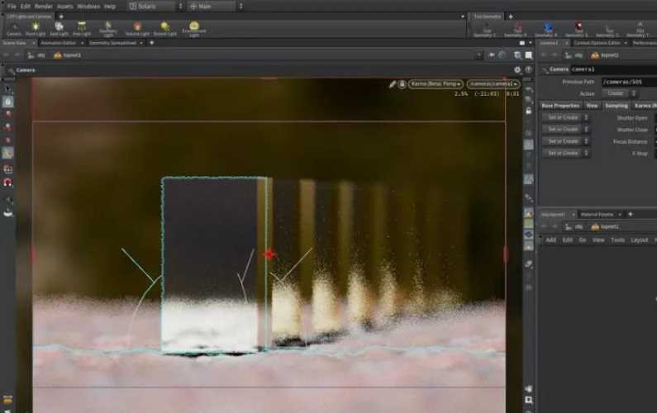
Task: Switch to the Animation Editor pane tab
Action: click(x=59, y=43)
